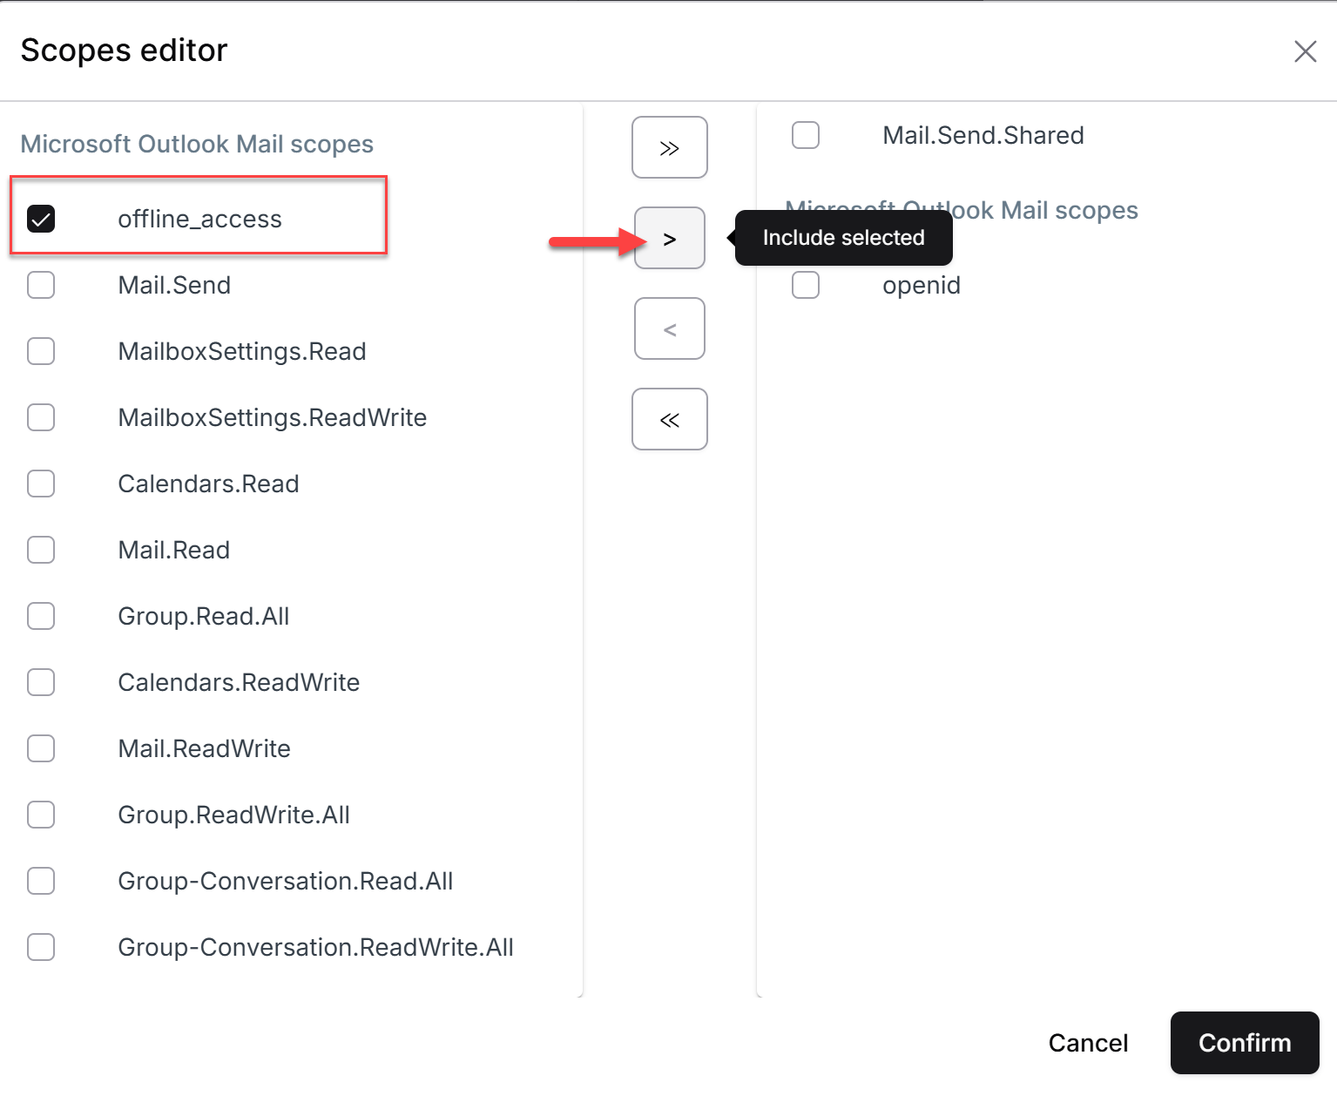This screenshot has width=1337, height=1096.
Task: Close the Scopes editor dialog
Action: (x=1305, y=51)
